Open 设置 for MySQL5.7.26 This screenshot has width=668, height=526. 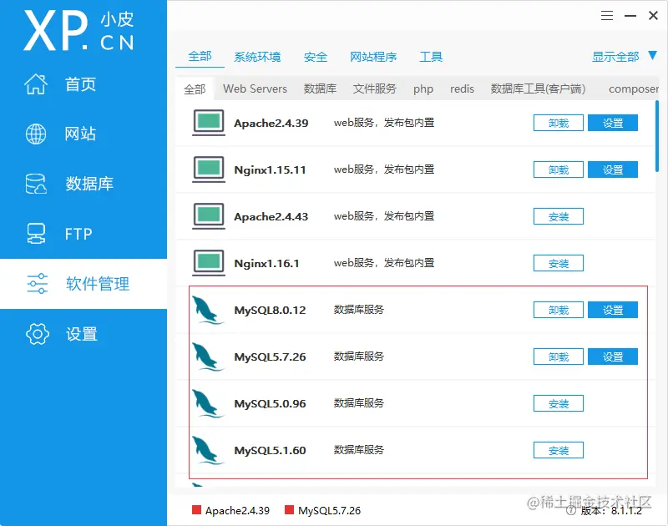(x=613, y=357)
